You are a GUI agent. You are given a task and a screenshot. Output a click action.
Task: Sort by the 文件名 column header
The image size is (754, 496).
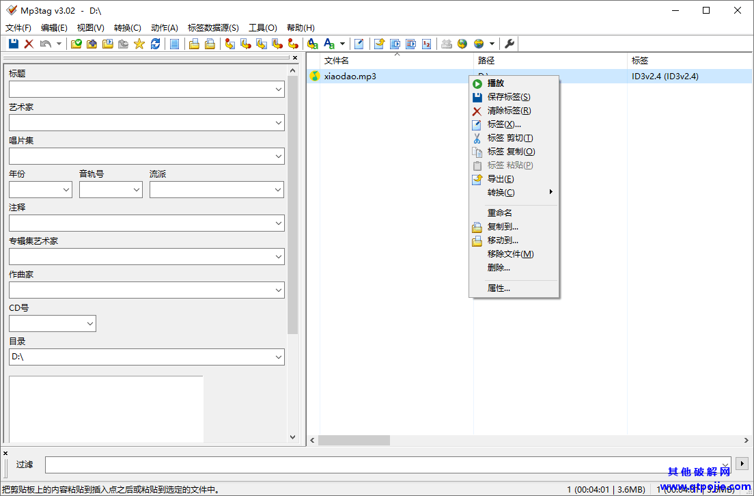pos(397,61)
